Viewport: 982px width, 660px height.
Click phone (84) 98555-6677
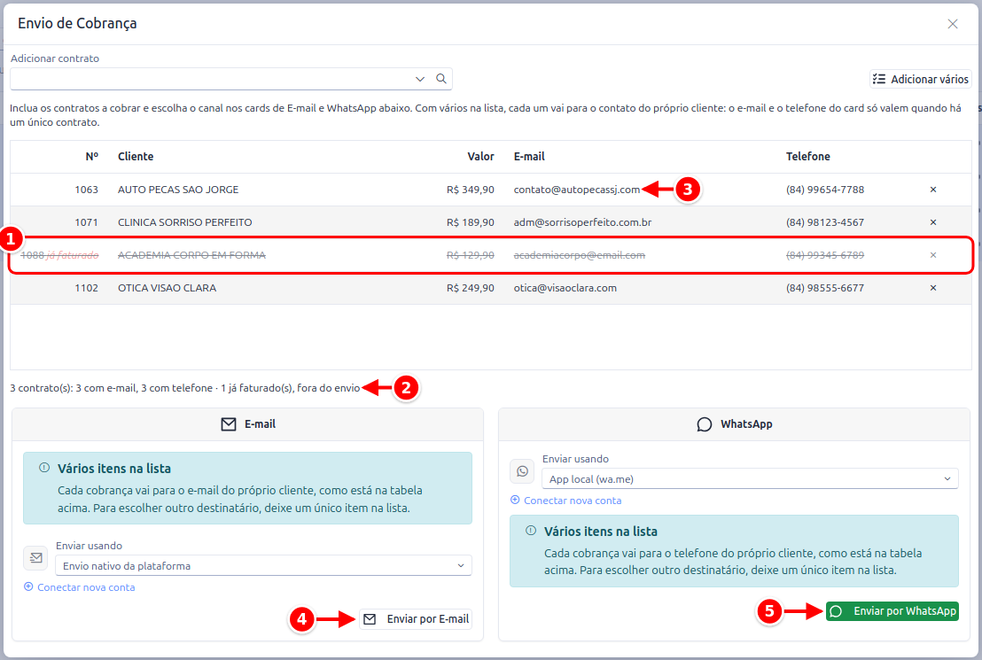click(x=825, y=288)
